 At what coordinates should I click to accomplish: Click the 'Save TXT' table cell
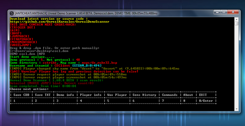coord(43,95)
